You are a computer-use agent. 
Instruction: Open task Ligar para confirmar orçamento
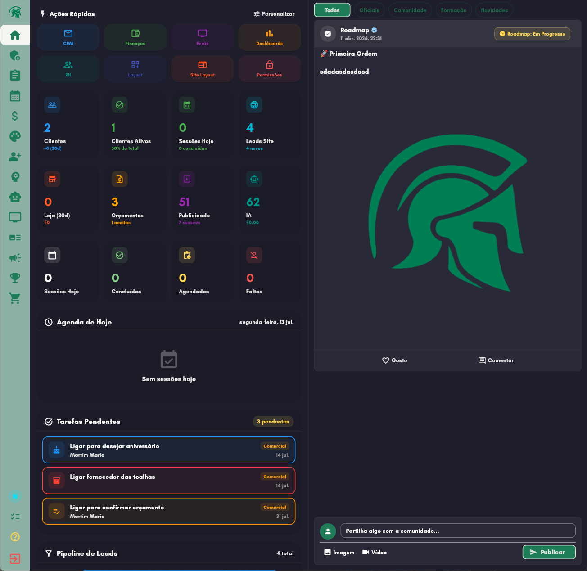point(169,511)
